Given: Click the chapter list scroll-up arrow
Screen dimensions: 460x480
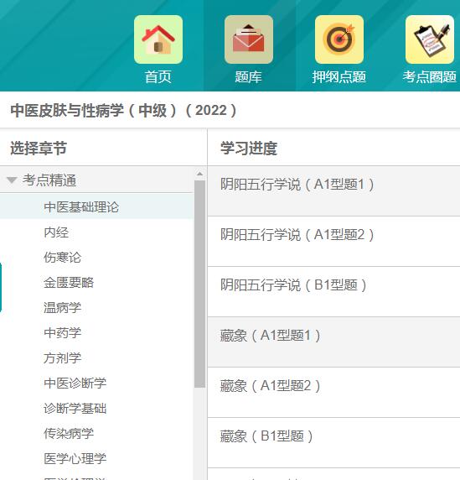Looking at the screenshot, I should tap(199, 174).
